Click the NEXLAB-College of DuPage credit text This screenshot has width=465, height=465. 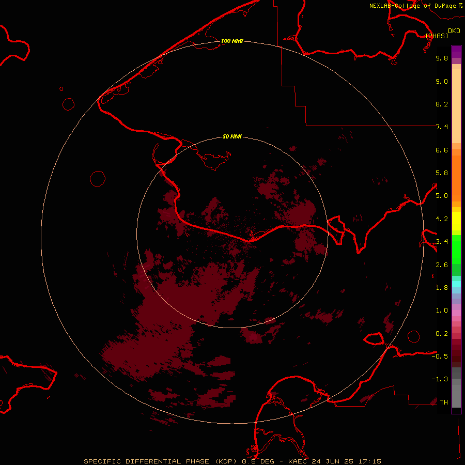412,6
